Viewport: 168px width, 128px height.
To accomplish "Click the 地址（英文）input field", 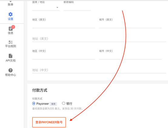I will 99,39.
